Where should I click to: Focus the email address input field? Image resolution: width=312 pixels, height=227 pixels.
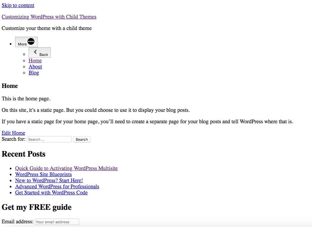pos(57,222)
